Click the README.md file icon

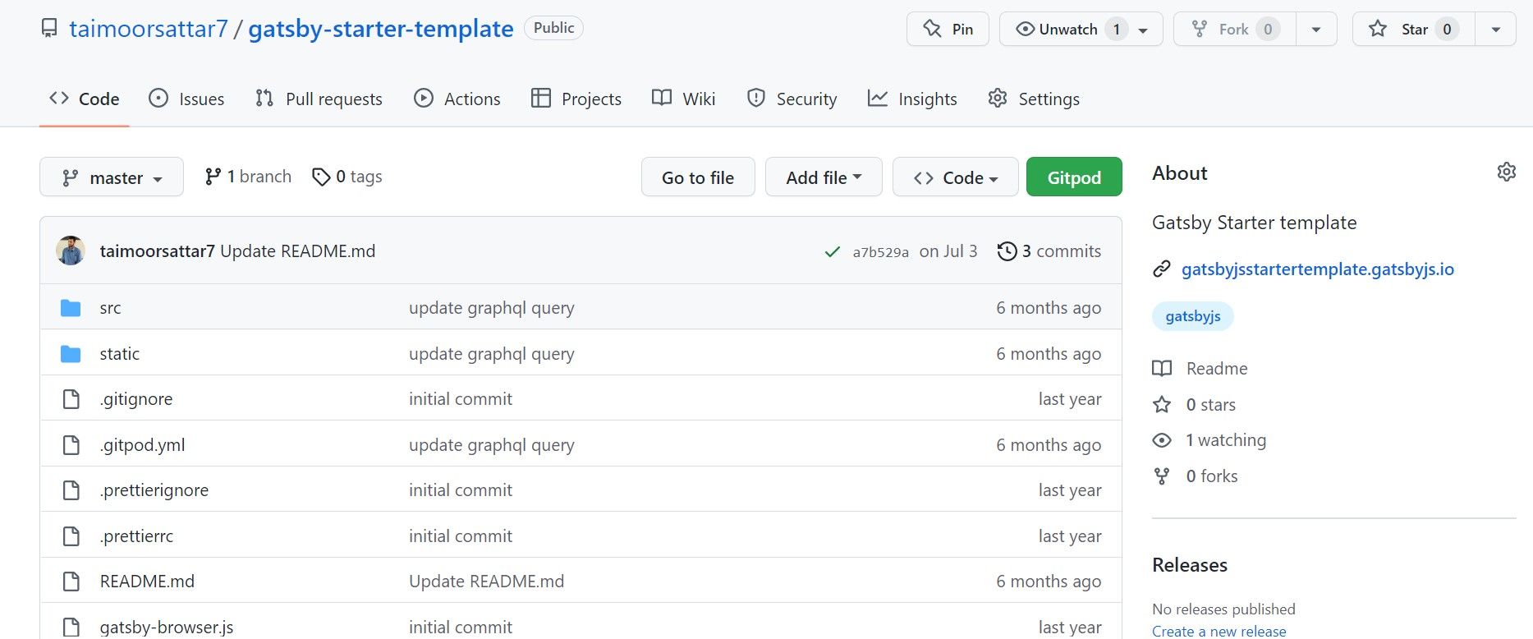(x=71, y=582)
